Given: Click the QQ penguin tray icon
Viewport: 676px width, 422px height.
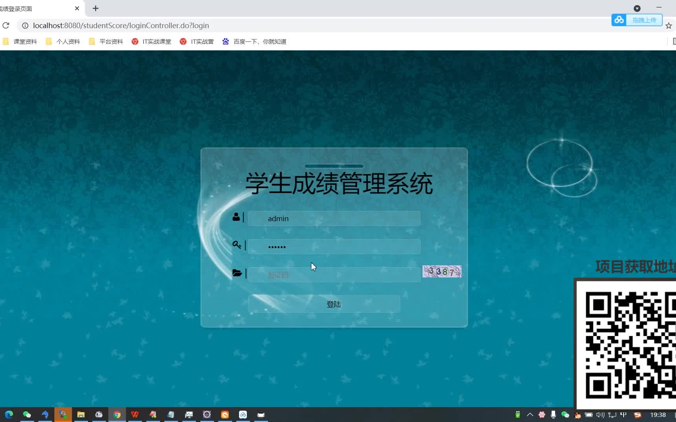Looking at the screenshot, I should 577,415.
